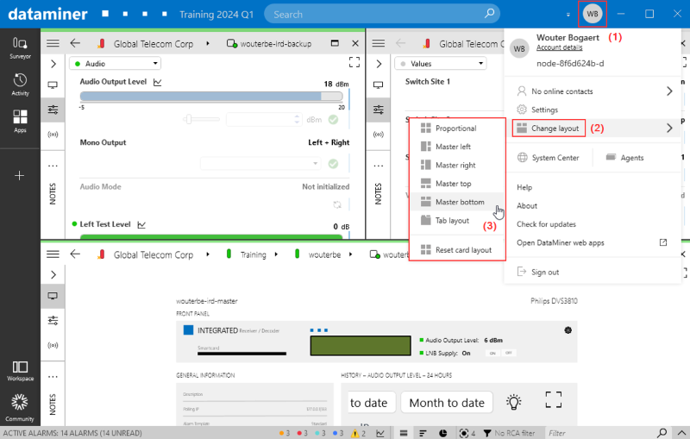Click the light bulb icon in history panel
The width and height of the screenshot is (690, 439).
[x=513, y=402]
